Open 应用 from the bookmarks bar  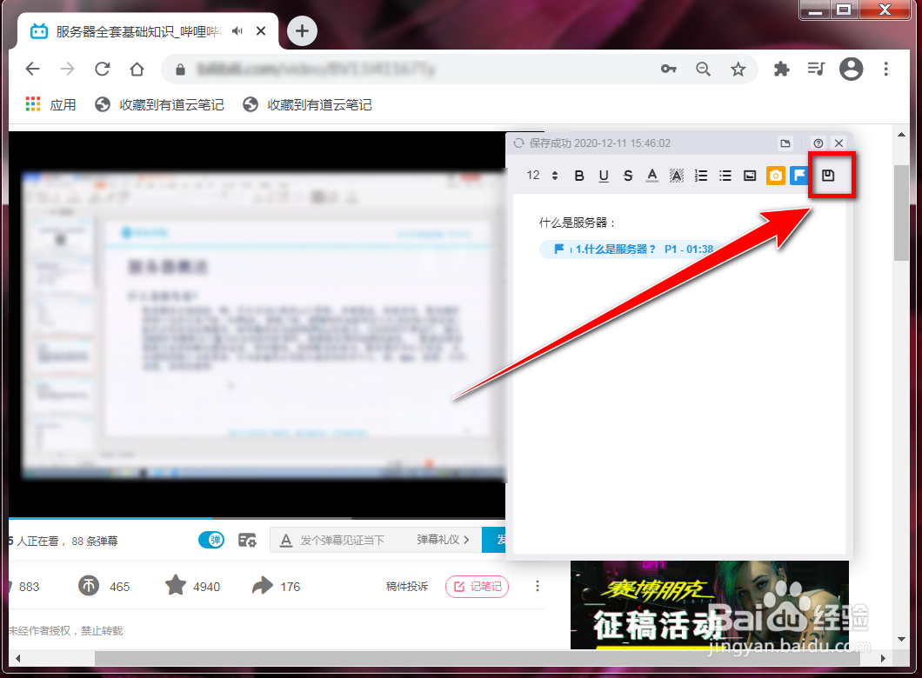[x=50, y=103]
